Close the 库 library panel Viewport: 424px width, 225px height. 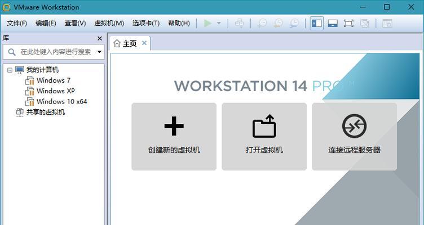tap(100, 39)
